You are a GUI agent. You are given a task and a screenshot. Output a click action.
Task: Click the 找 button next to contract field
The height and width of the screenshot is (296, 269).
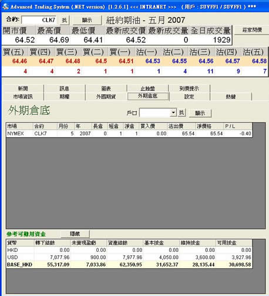point(65,20)
